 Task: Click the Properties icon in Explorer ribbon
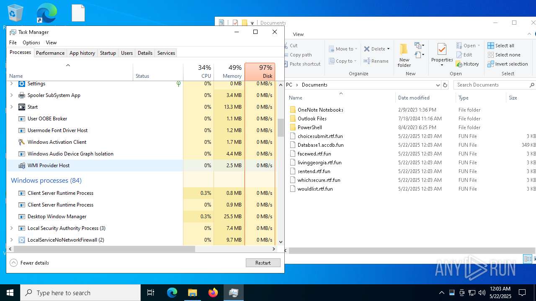[x=442, y=49]
